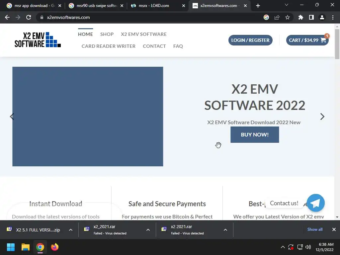Screen dimensions: 340x255
Task: Switch to msr90 usb swipe tab
Action: point(96,6)
